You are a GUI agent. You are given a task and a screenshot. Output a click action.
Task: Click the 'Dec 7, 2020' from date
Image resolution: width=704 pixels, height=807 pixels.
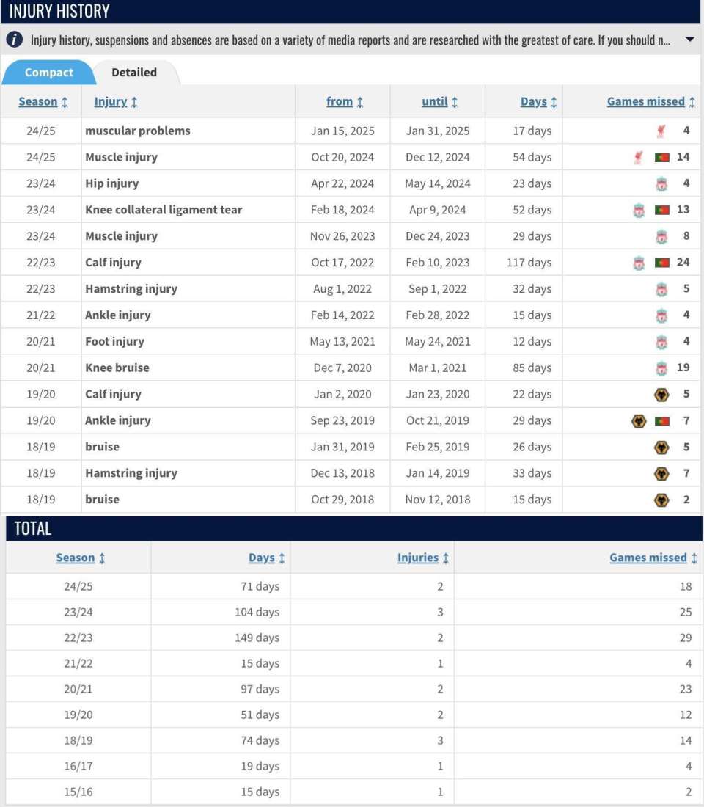tap(342, 368)
